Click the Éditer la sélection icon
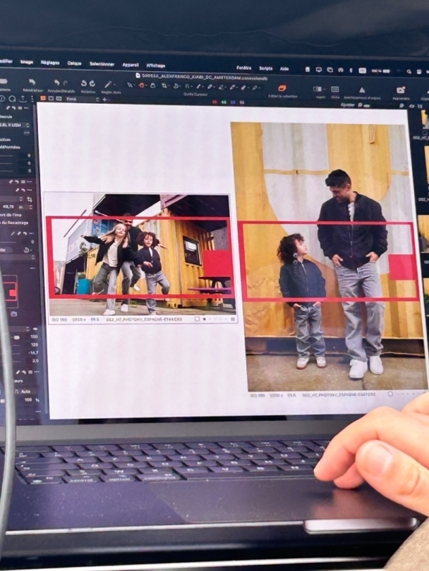The image size is (429, 571). pyautogui.click(x=282, y=88)
